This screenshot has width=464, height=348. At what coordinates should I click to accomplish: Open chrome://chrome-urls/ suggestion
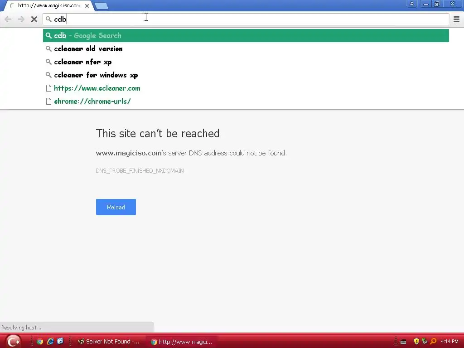click(x=246, y=101)
